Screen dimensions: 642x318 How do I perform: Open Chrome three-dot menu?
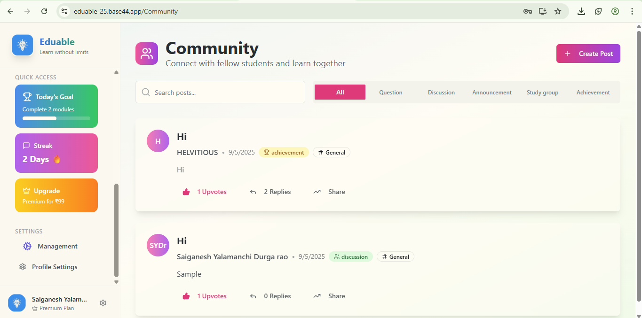(x=632, y=11)
